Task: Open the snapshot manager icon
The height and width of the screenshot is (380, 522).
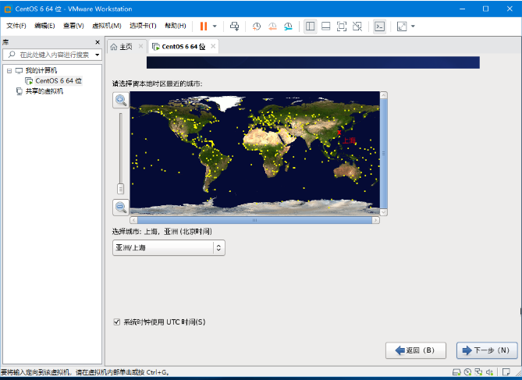Action: point(288,26)
